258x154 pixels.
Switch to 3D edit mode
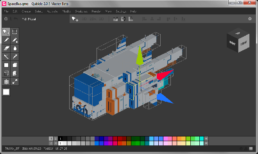coord(84,19)
